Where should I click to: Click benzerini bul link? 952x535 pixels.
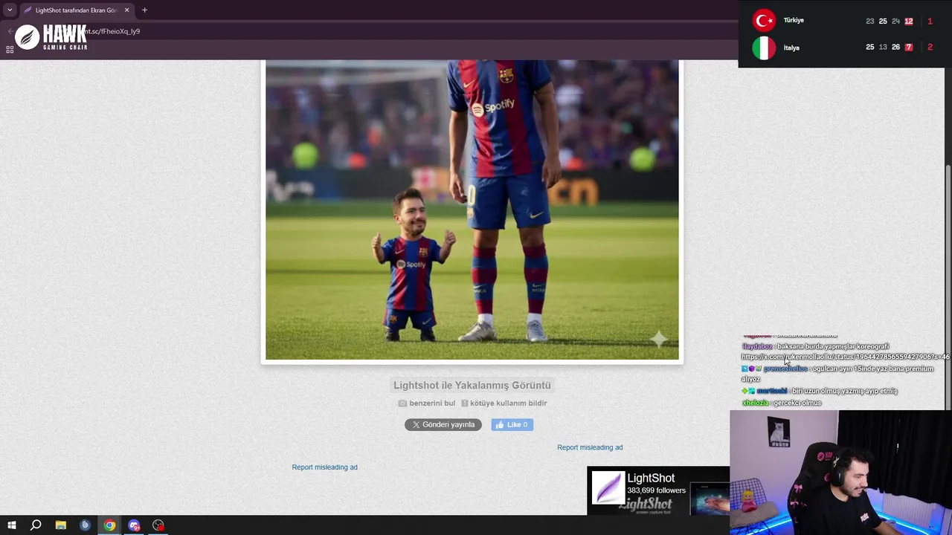(426, 403)
